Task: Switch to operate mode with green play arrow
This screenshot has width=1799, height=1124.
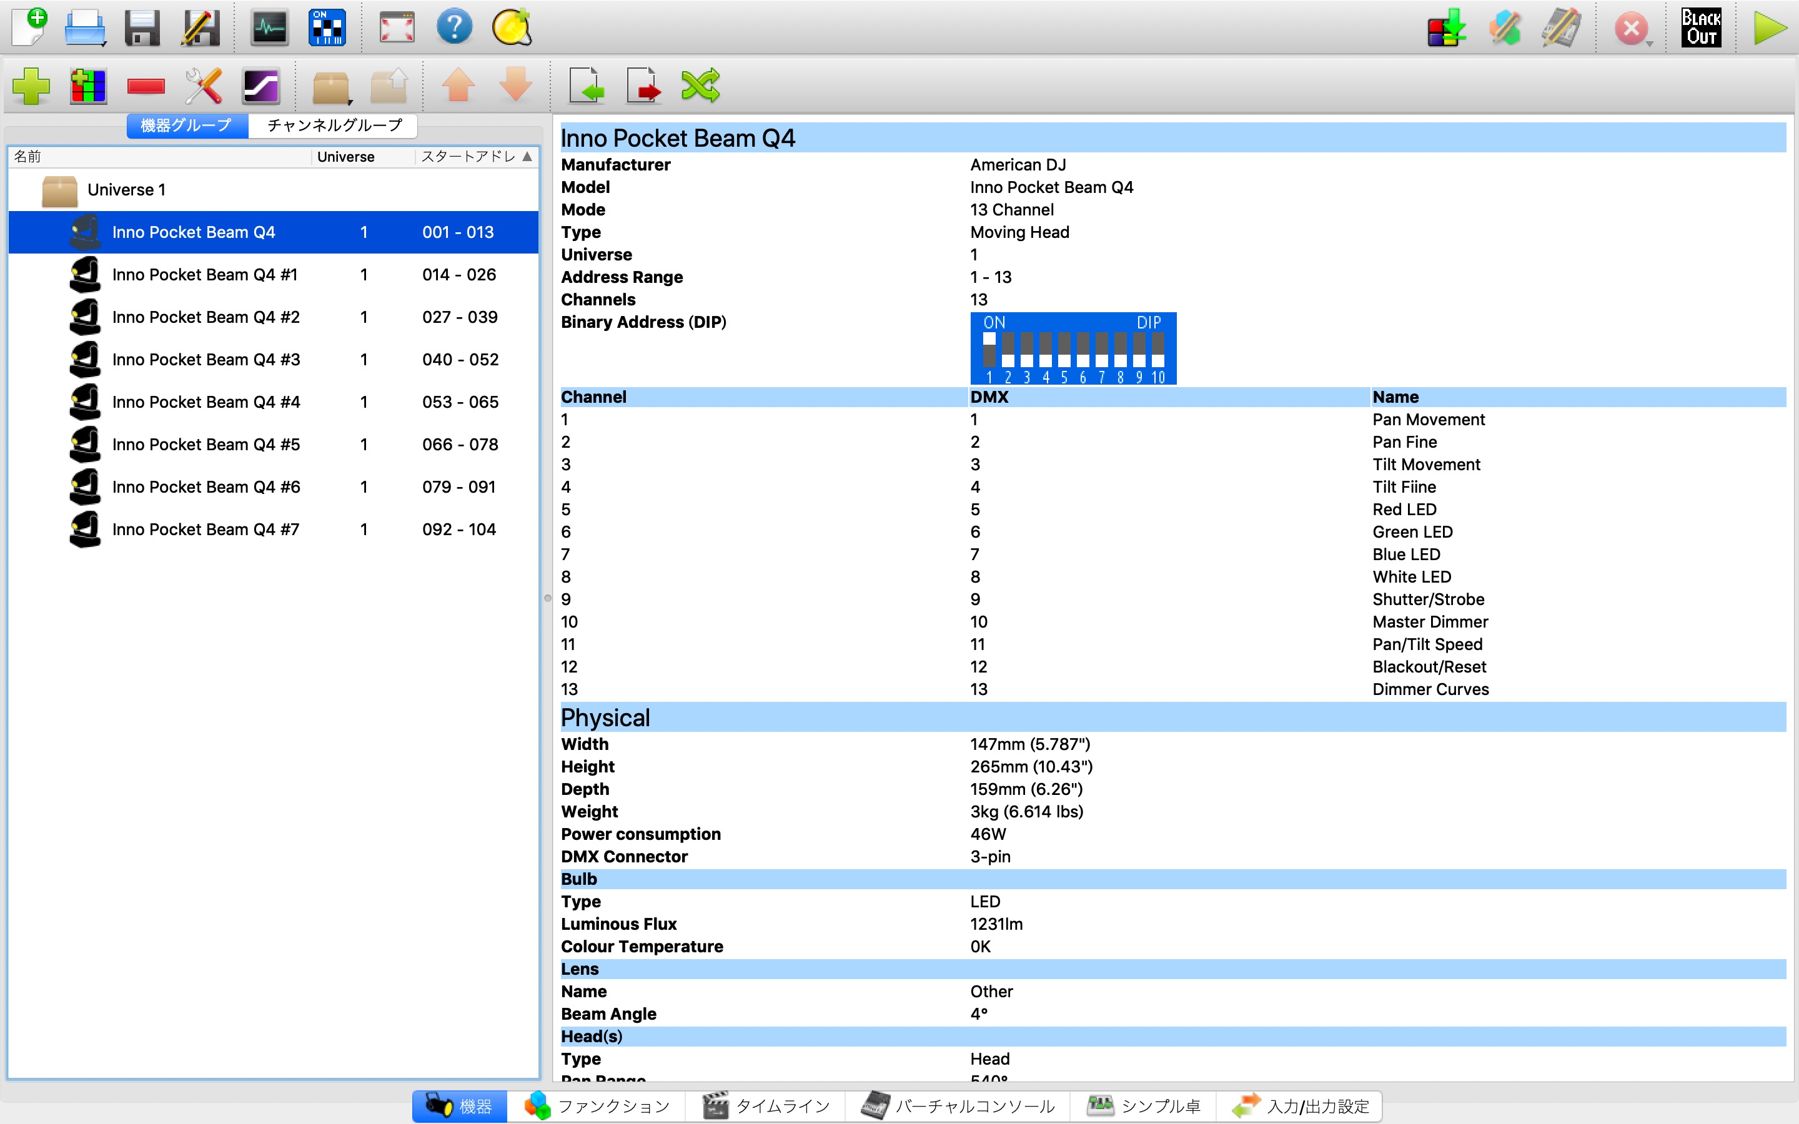Action: tap(1769, 28)
